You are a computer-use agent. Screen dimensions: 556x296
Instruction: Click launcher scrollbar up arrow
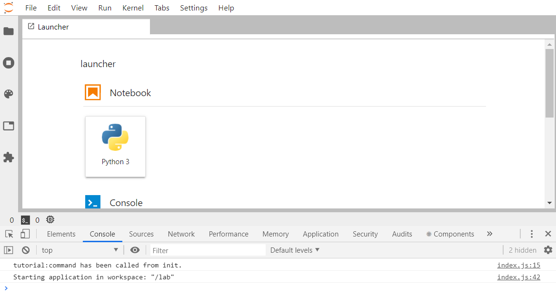click(549, 44)
